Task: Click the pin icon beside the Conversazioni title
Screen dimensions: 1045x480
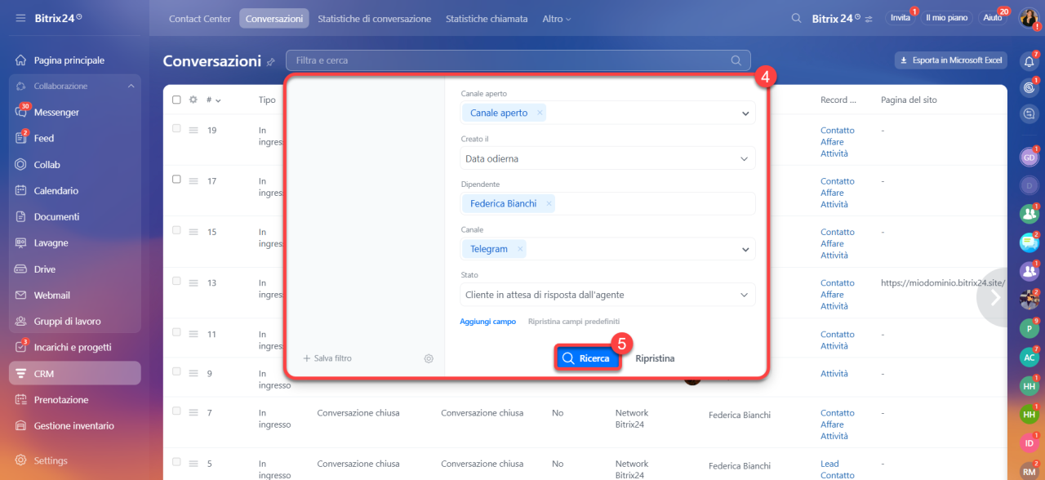Action: coord(271,61)
